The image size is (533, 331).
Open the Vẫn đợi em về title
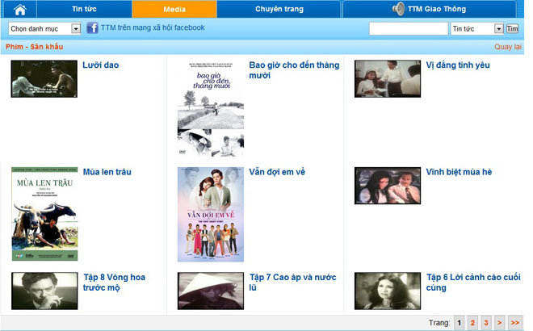coord(277,172)
